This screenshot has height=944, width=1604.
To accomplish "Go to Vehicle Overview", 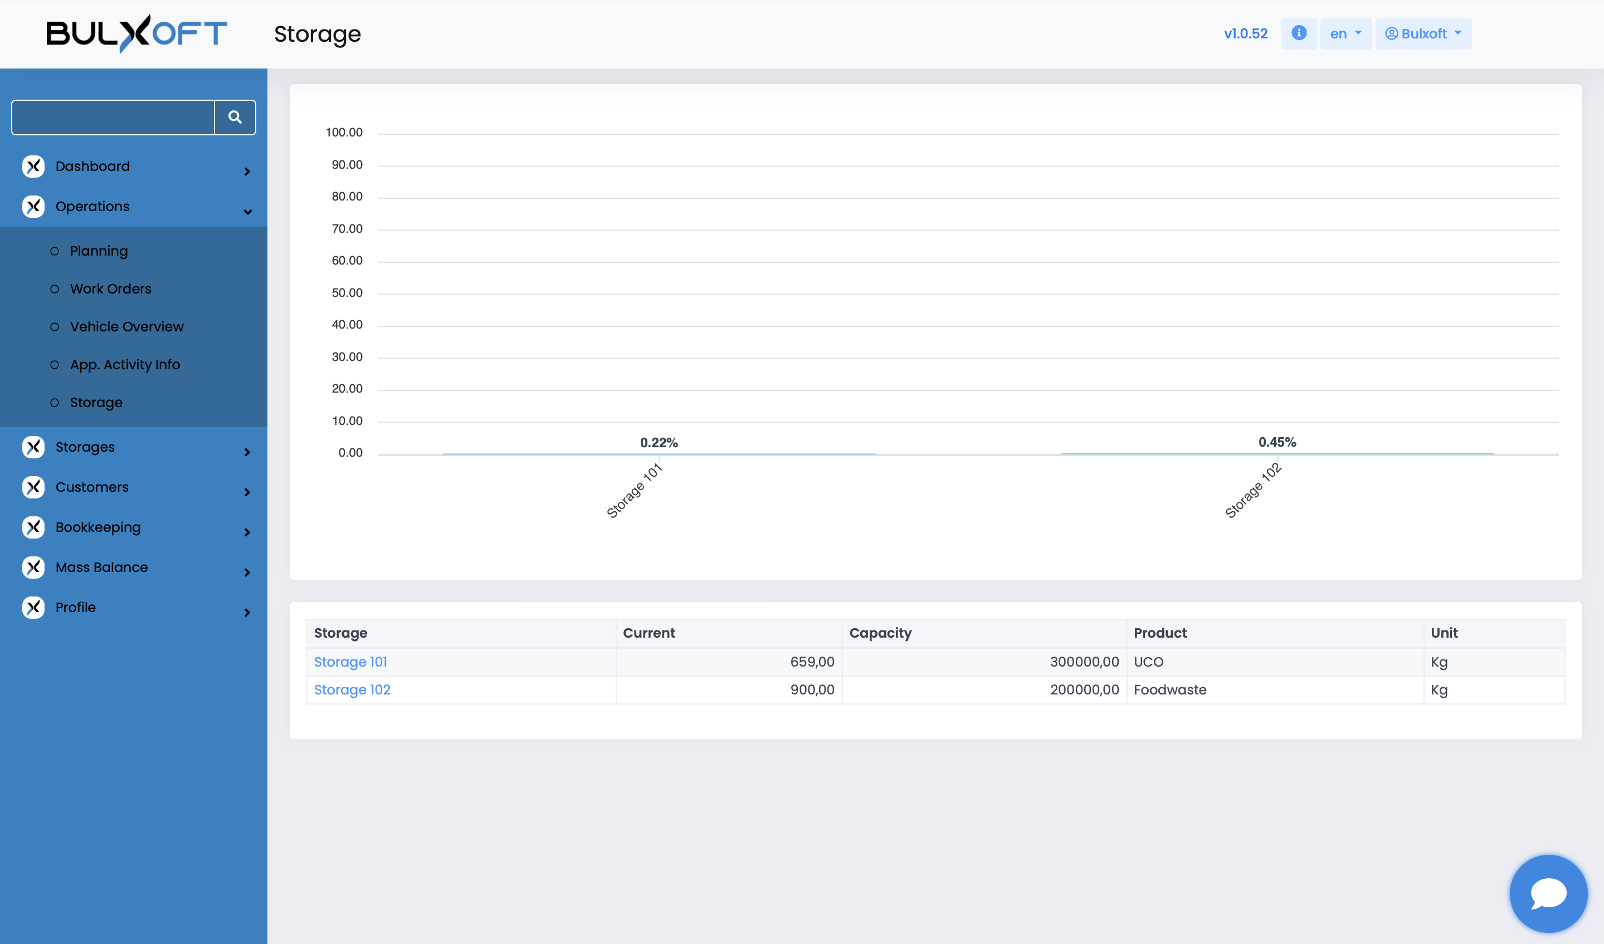I will click(x=126, y=327).
